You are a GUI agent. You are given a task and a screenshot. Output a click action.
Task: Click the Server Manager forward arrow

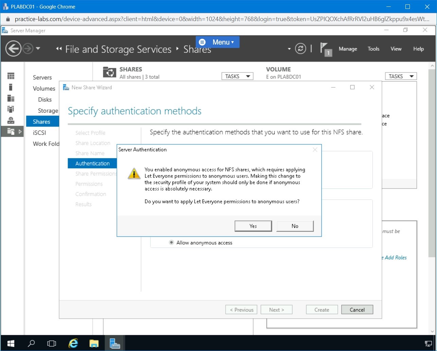click(28, 49)
